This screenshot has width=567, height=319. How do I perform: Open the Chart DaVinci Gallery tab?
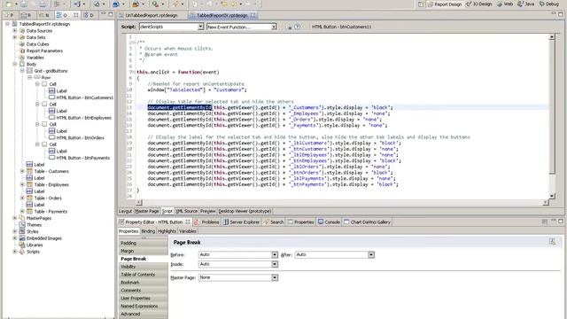(x=368, y=222)
